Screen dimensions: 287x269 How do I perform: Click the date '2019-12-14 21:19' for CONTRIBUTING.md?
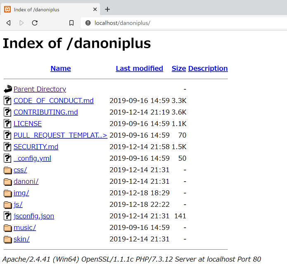point(140,112)
